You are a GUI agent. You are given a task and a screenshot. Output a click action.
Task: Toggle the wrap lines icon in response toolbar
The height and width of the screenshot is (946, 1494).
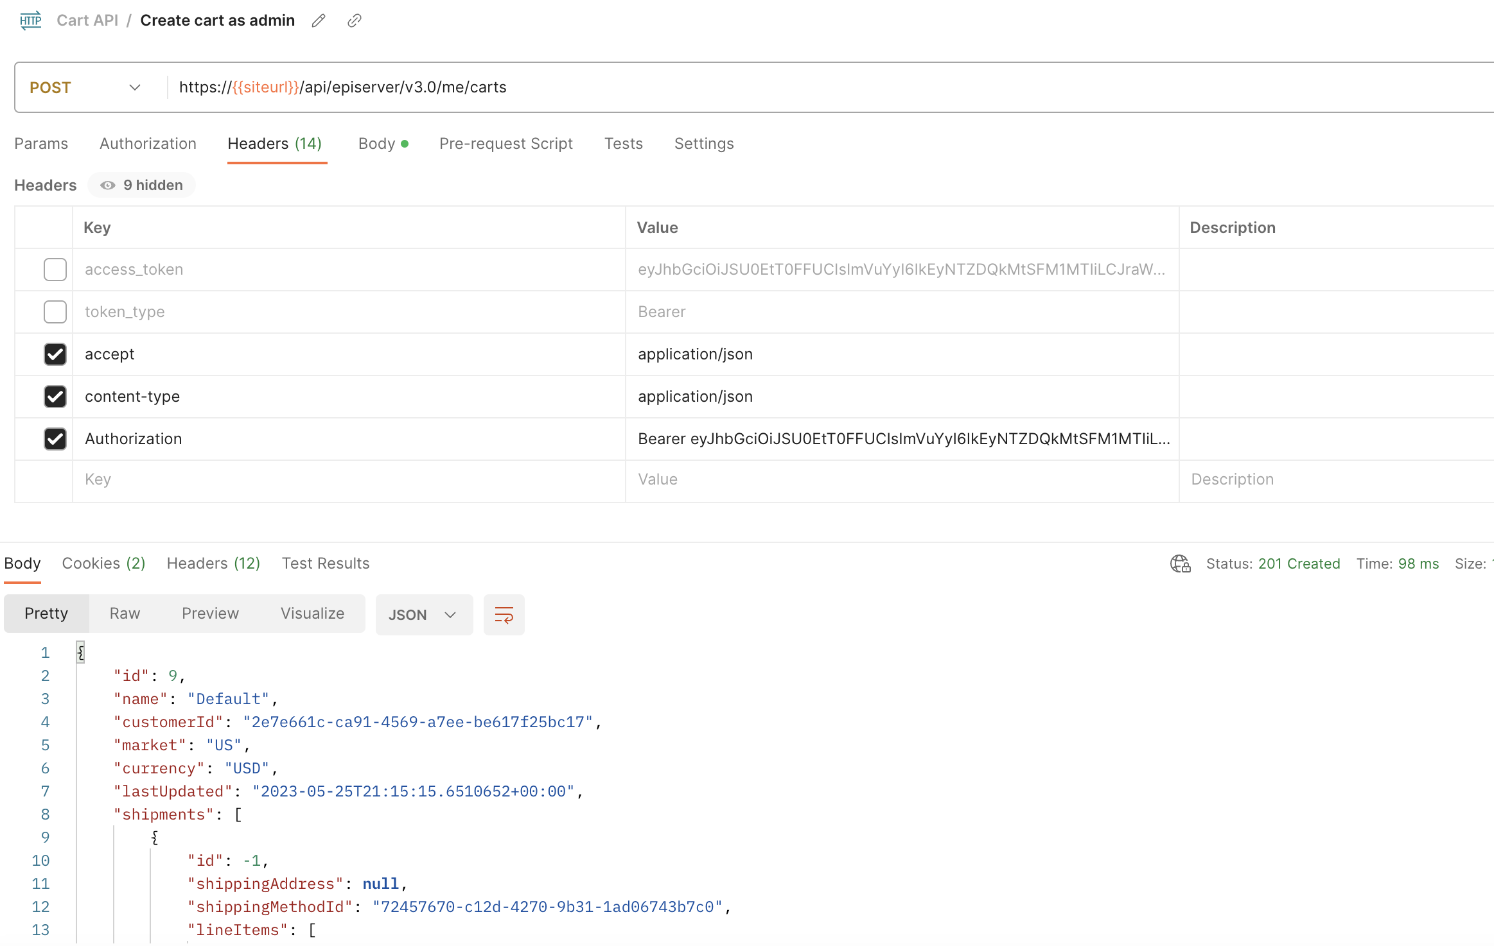504,615
